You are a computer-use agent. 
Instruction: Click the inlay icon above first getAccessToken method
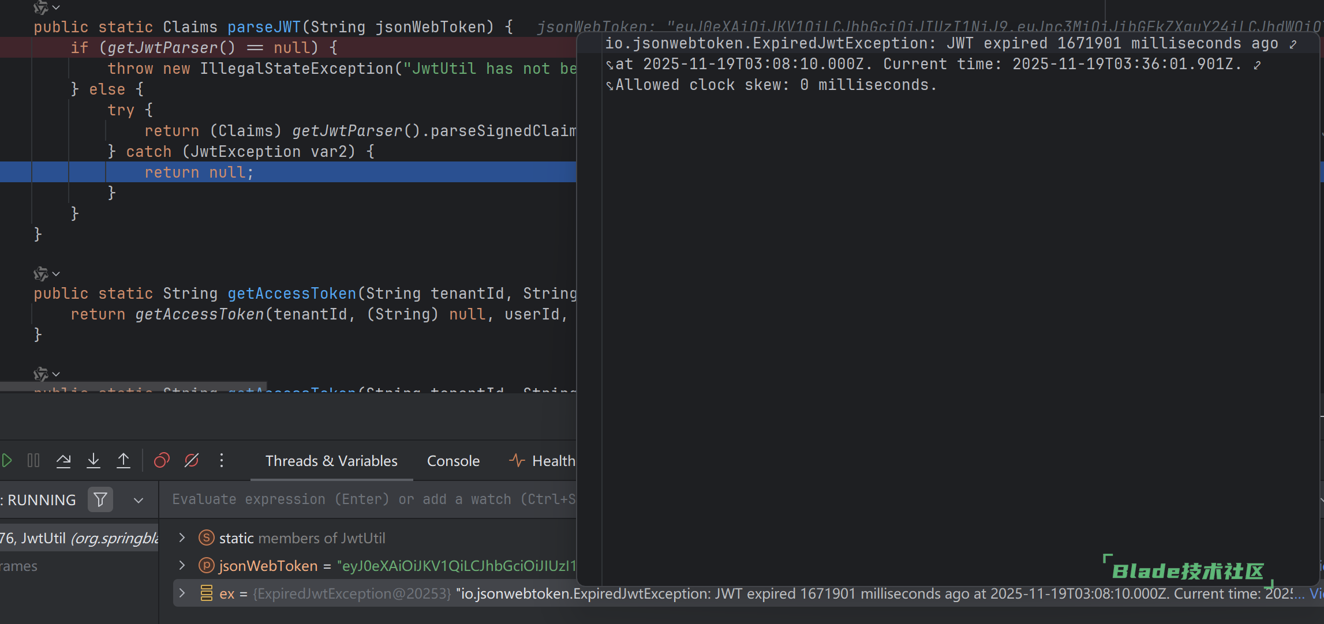(42, 273)
